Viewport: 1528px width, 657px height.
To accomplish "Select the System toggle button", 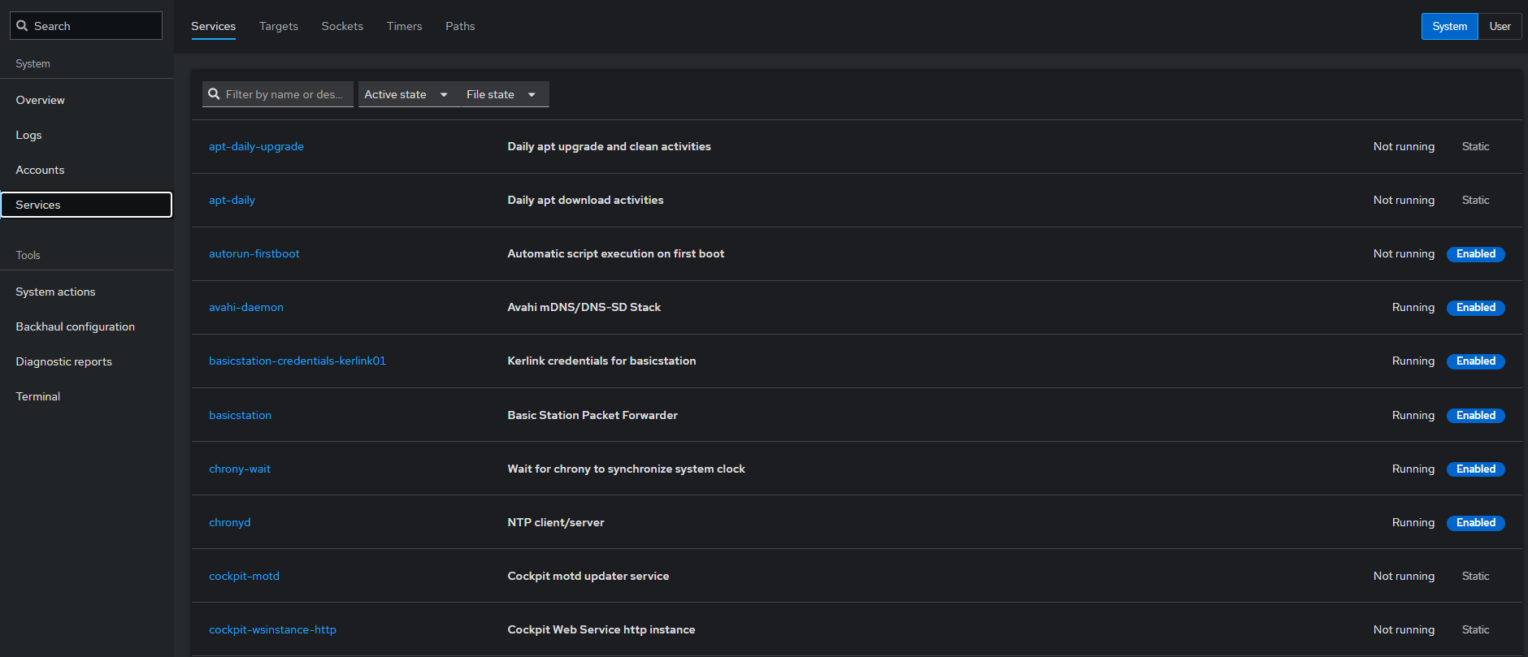I will (1449, 26).
